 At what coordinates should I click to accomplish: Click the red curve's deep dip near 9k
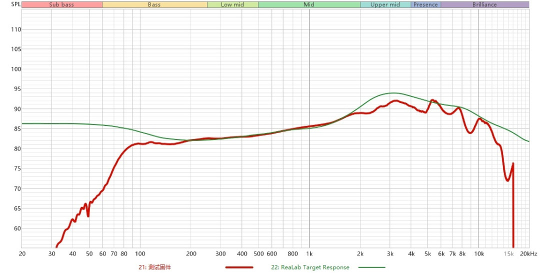pyautogui.click(x=470, y=132)
